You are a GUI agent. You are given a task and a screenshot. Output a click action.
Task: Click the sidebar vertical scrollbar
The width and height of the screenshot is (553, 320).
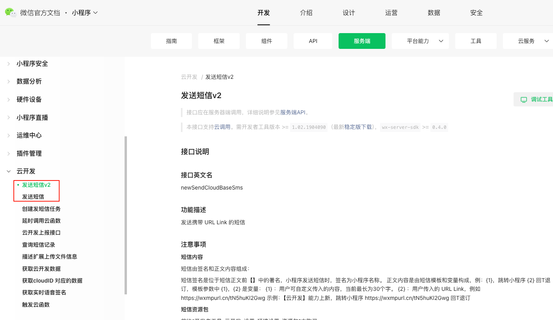(x=126, y=215)
